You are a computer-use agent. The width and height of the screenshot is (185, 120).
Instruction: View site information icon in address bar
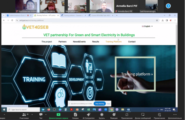click(x=17, y=20)
